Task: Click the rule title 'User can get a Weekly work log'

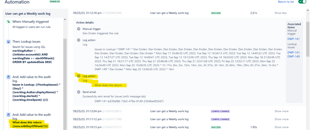Action: point(28,14)
